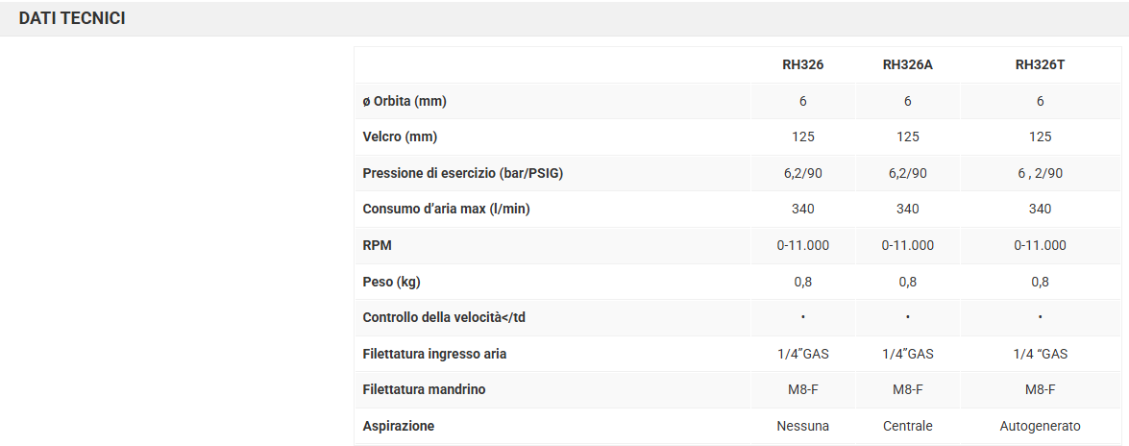Click the Aspirazione row label
Viewport: 1129px width, 446px height.
398,426
